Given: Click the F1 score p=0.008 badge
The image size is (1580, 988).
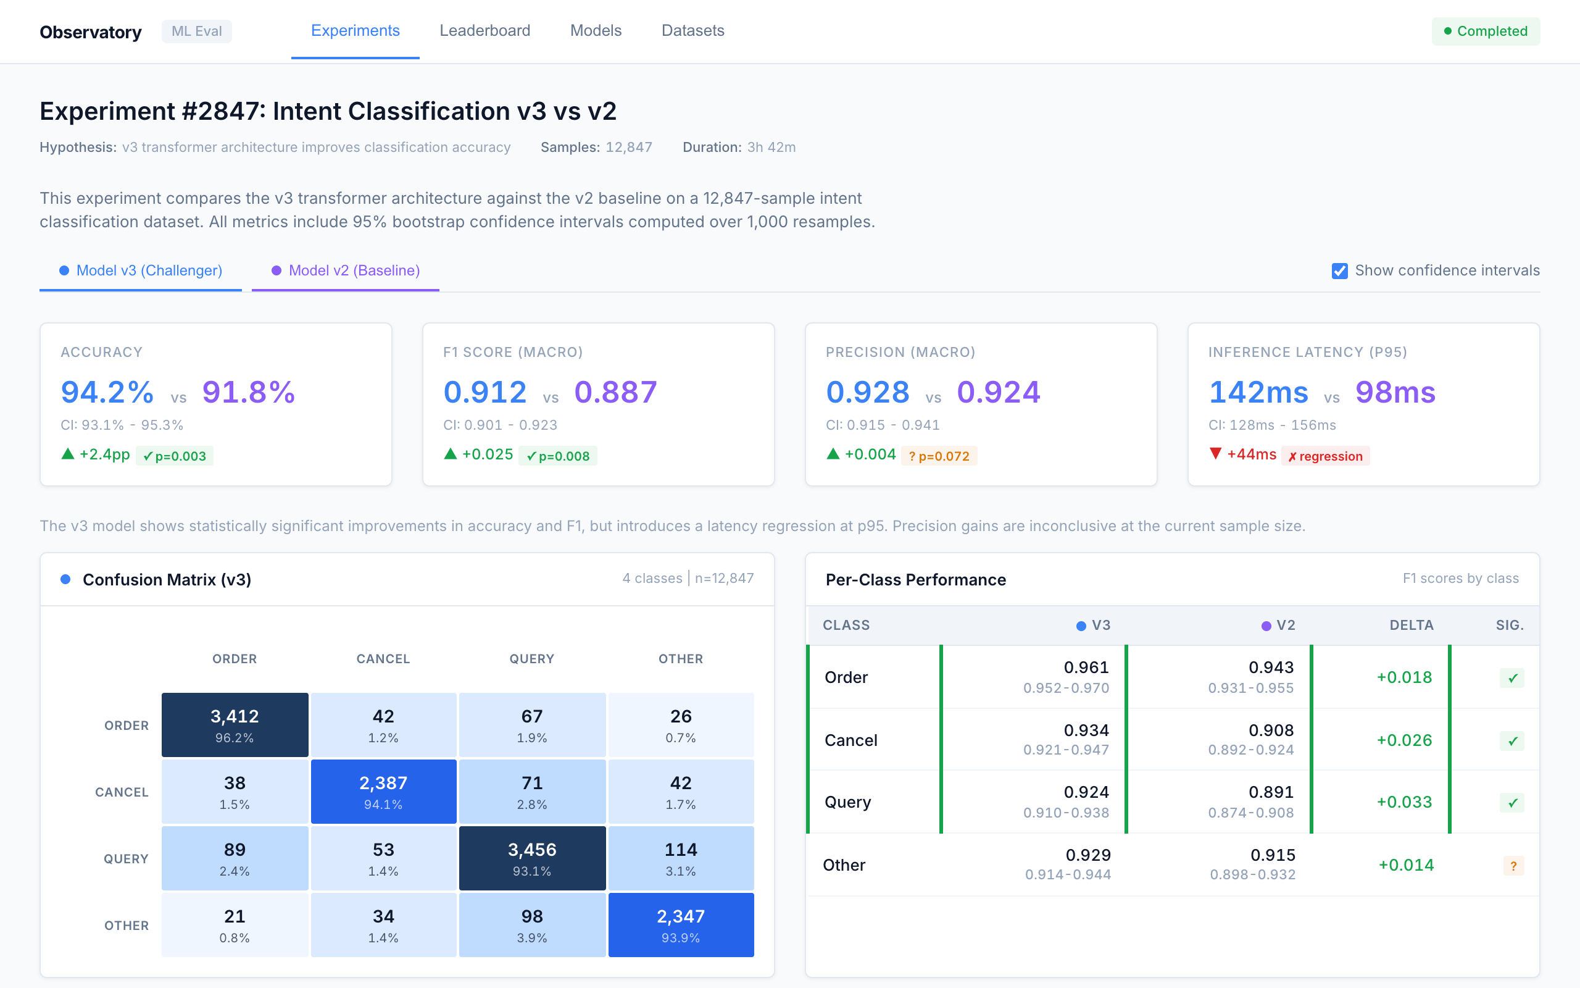Looking at the screenshot, I should coord(557,456).
